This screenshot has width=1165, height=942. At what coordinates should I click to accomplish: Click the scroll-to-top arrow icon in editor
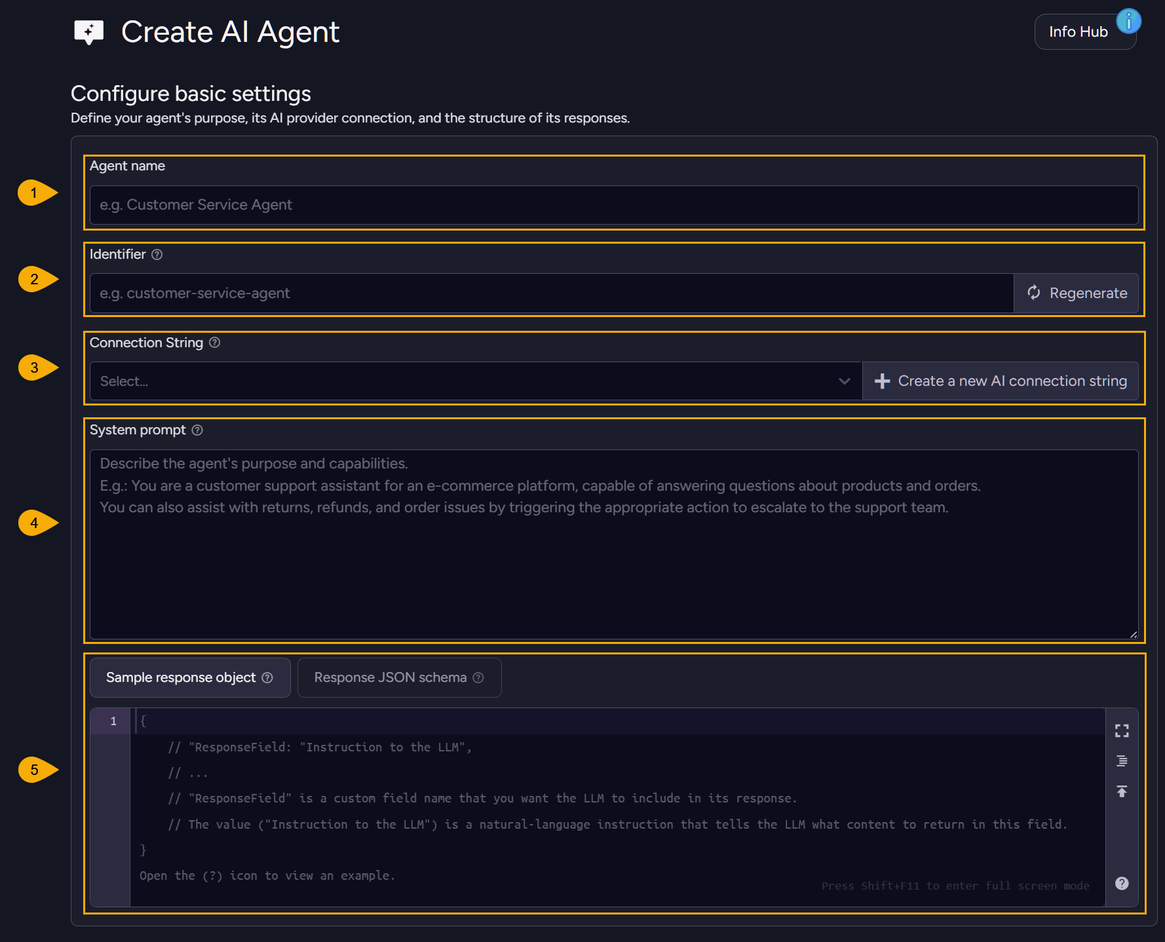[x=1122, y=791]
